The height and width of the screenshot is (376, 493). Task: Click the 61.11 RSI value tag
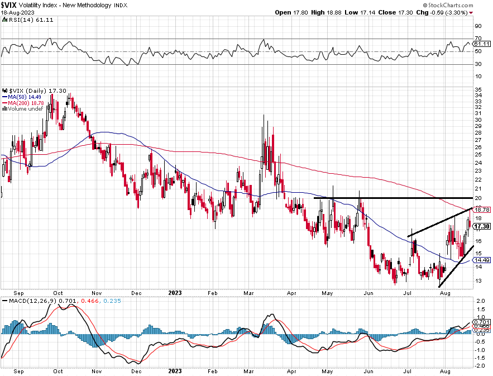click(x=482, y=44)
